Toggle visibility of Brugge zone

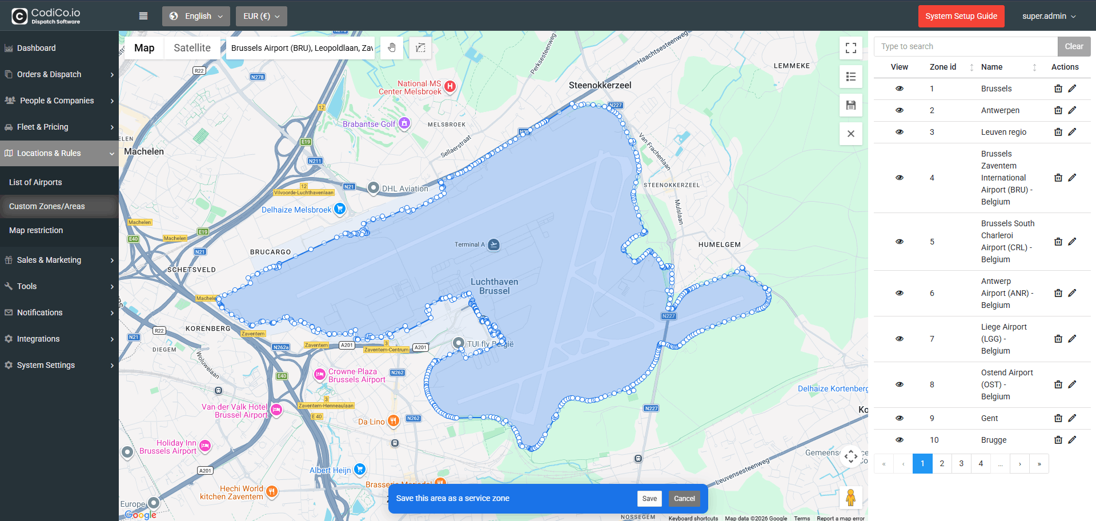tap(899, 440)
